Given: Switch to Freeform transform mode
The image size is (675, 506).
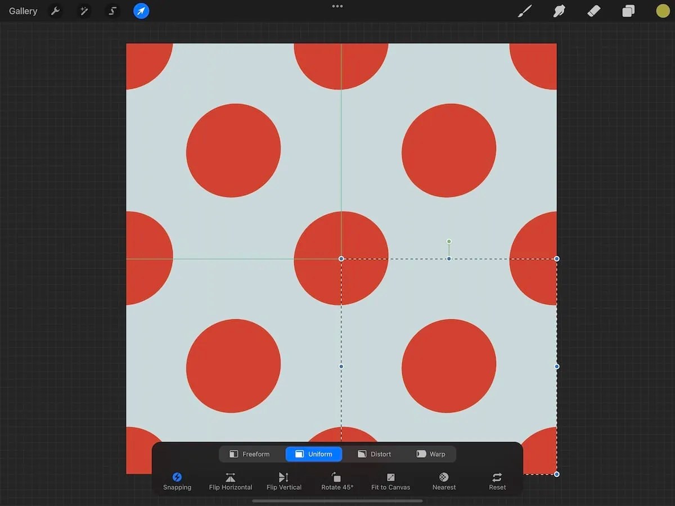Looking at the screenshot, I should (250, 454).
